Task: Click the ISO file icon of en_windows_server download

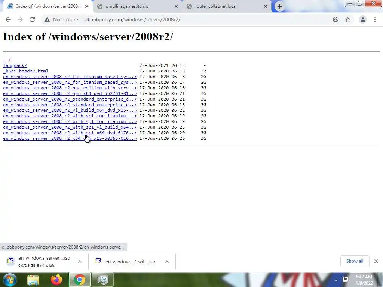Action: pos(11,261)
